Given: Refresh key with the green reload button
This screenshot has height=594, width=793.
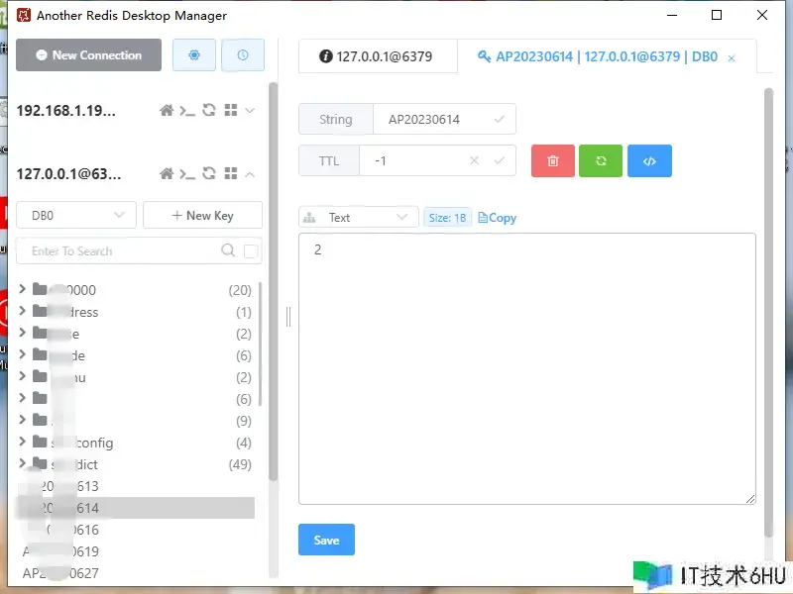Looking at the screenshot, I should tap(601, 160).
